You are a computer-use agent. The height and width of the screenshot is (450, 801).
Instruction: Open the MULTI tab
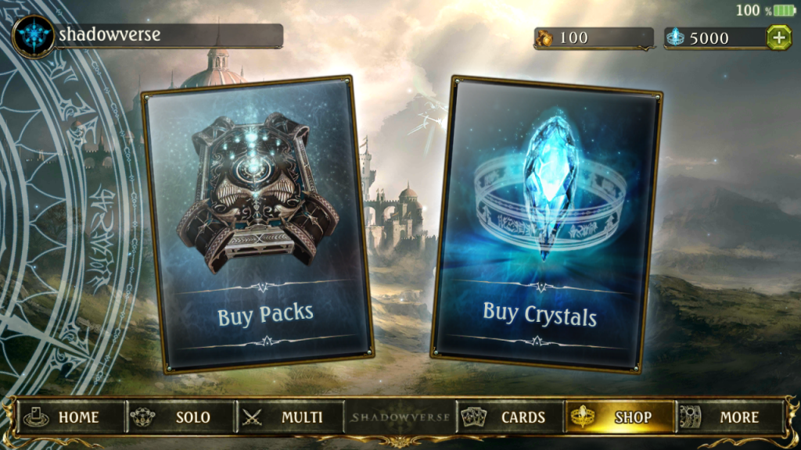[289, 417]
